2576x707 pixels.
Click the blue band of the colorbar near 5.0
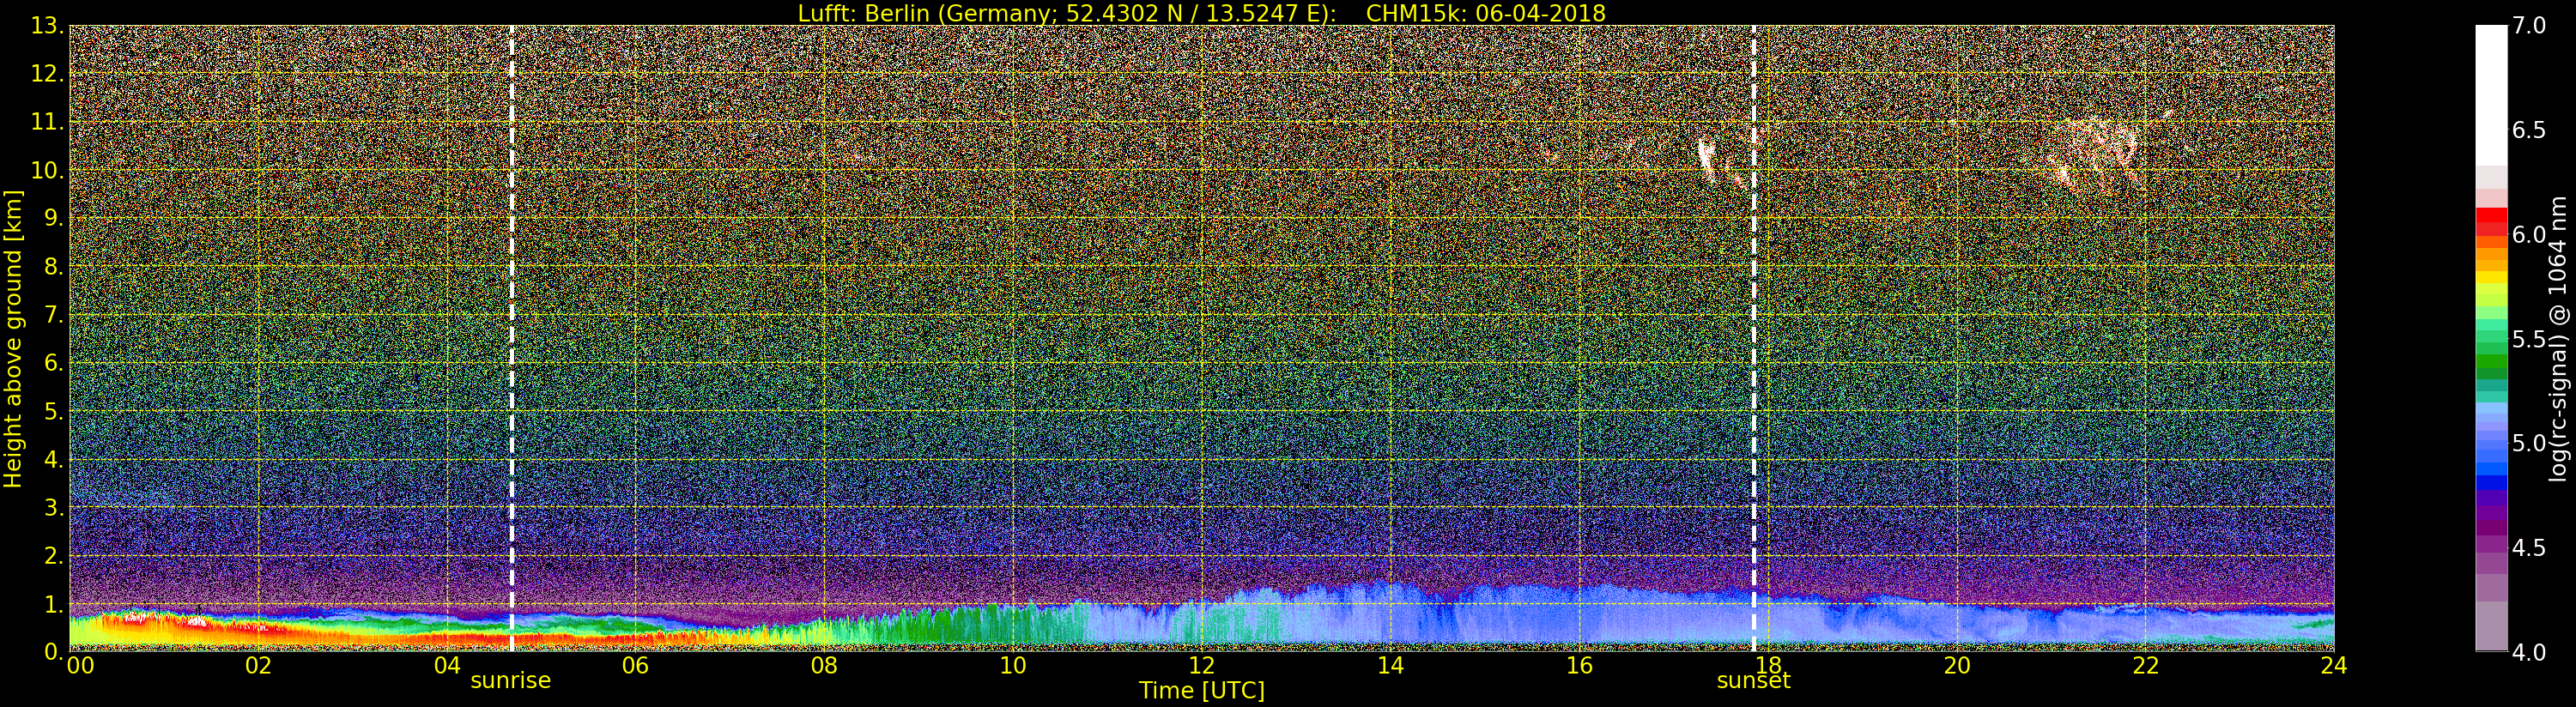(2491, 455)
